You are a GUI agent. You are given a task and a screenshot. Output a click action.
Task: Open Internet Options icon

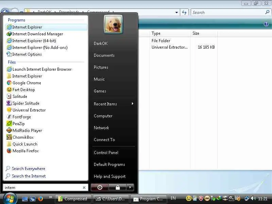pyautogui.click(x=9, y=54)
